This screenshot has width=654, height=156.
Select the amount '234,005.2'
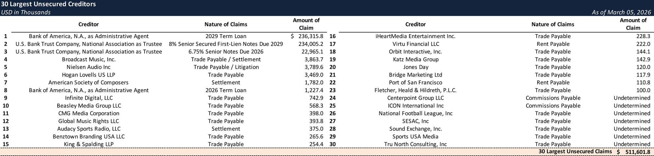tap(311, 44)
